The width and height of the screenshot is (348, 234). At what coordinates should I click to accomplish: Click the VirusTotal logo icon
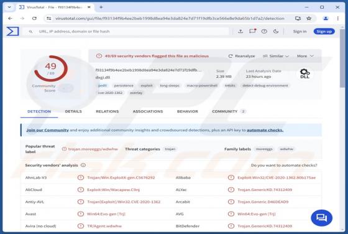tap(12, 31)
